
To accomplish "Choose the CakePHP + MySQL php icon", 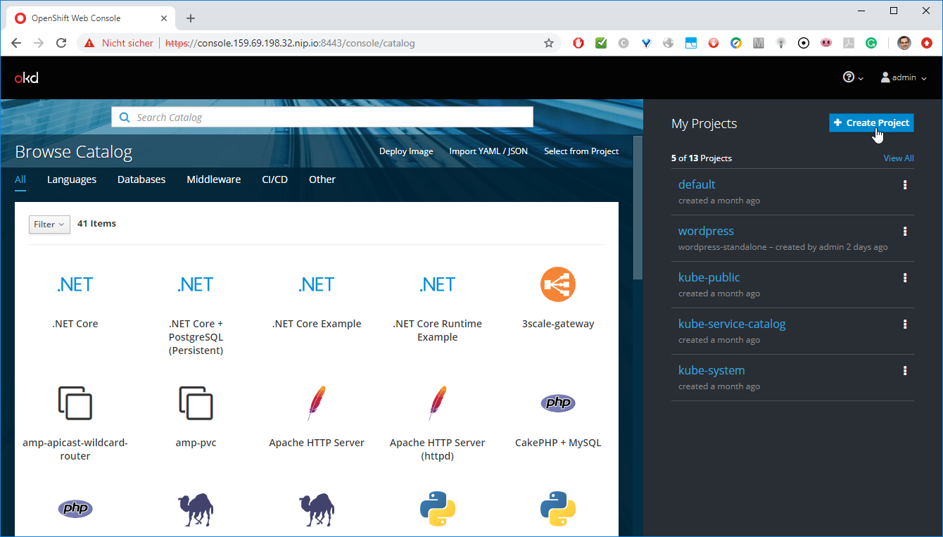I will (558, 403).
